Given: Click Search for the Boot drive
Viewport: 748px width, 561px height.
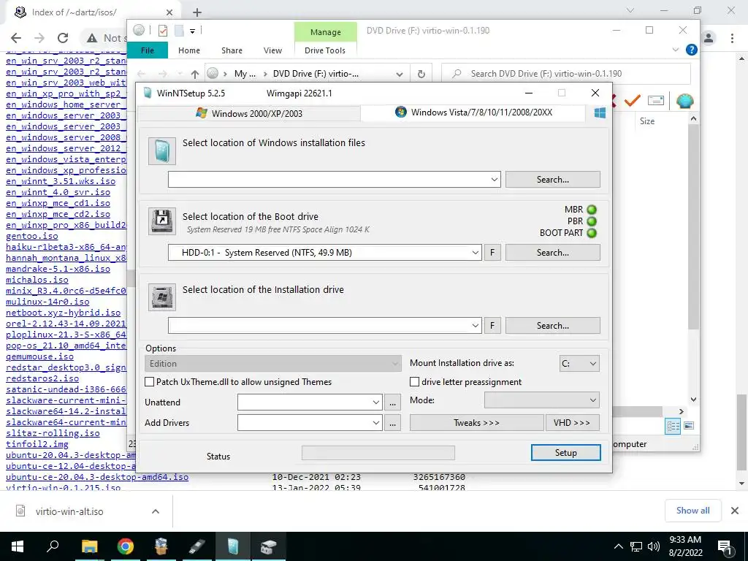Looking at the screenshot, I should tap(553, 252).
